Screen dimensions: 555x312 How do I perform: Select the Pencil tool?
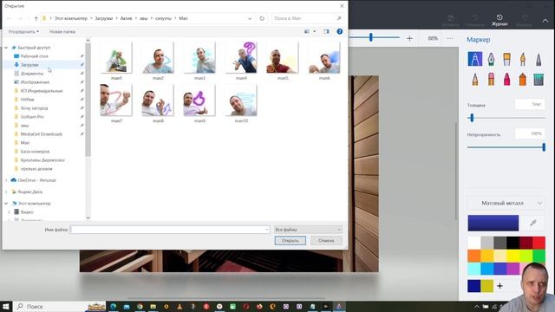click(x=474, y=79)
